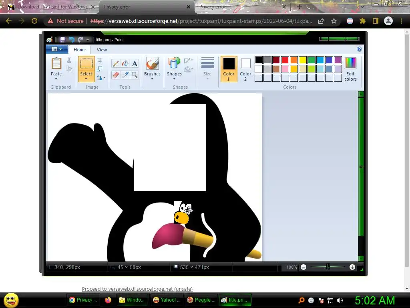This screenshot has height=308, width=410.
Task: Activate Color 2 background box
Action: click(x=245, y=69)
